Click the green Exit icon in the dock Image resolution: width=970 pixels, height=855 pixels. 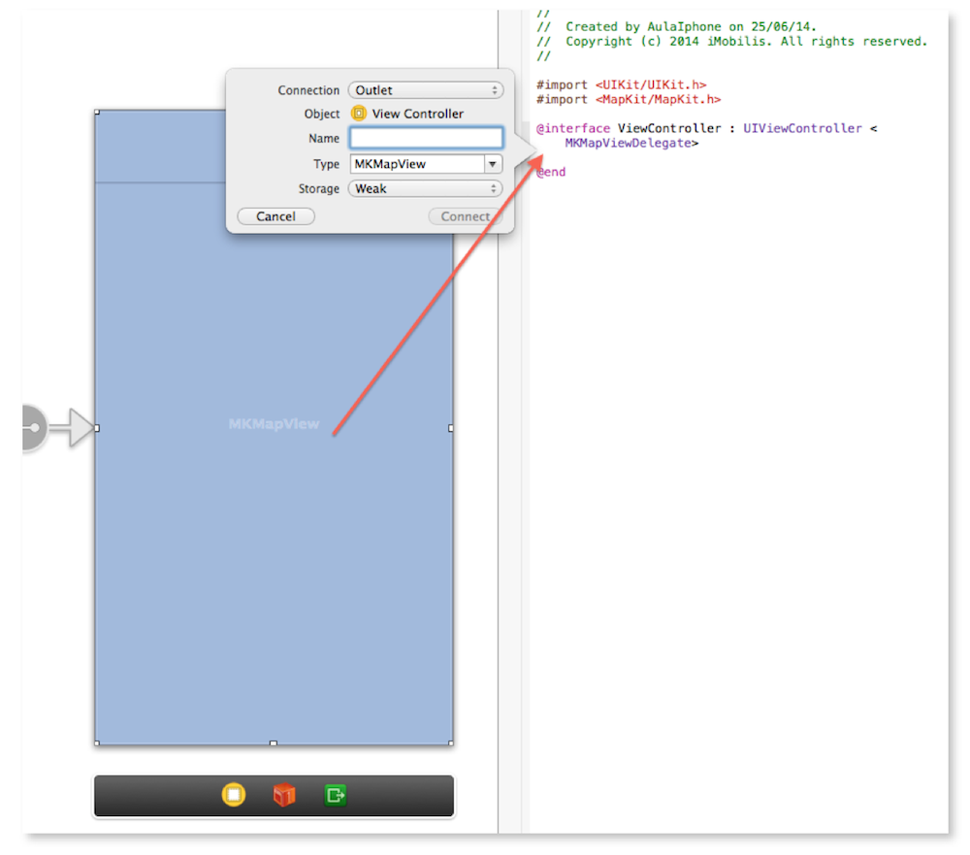[335, 796]
